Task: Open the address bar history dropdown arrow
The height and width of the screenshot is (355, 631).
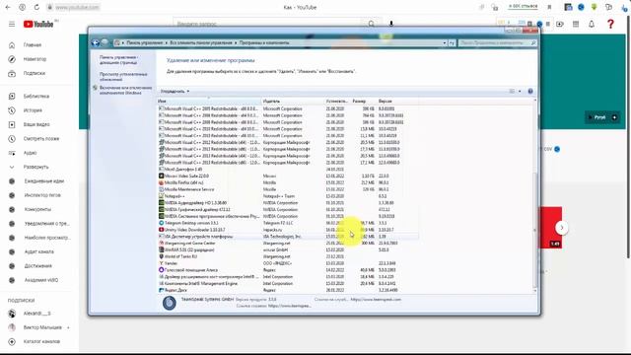Action: [445, 42]
